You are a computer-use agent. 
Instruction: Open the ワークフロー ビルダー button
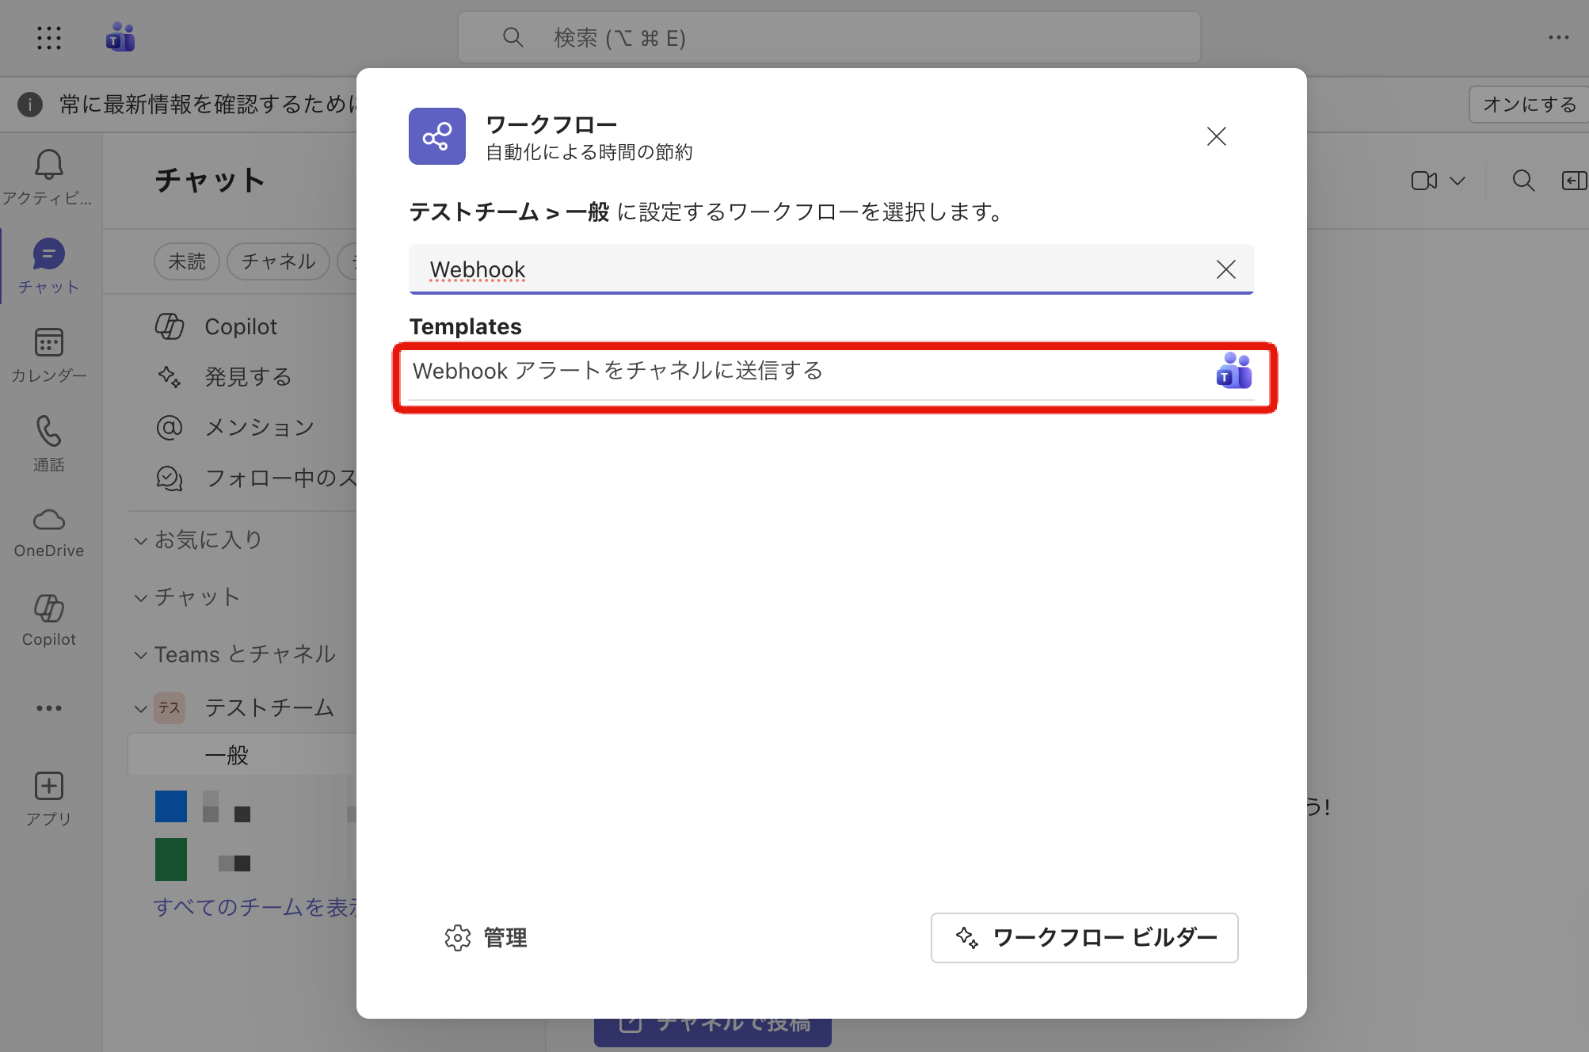tap(1084, 938)
